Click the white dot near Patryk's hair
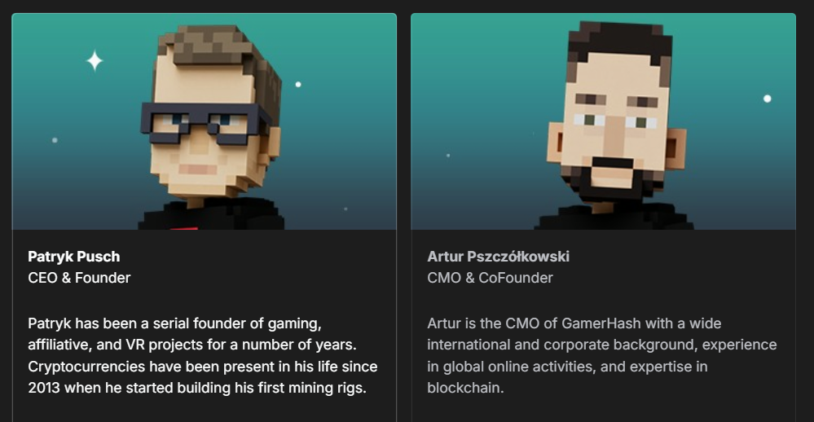The width and height of the screenshot is (814, 422). [298, 84]
